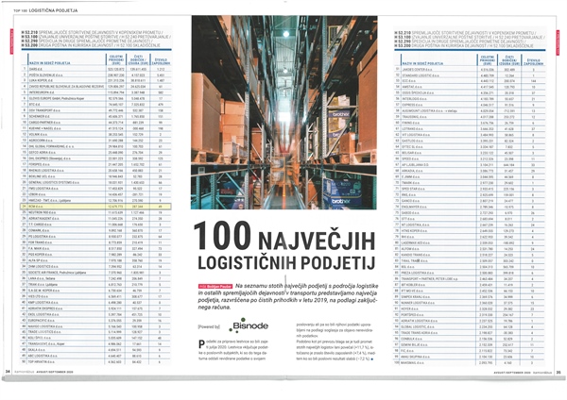
Task: Click 'DHL GLOBAL FORWARDING' row
Action: click(95, 146)
